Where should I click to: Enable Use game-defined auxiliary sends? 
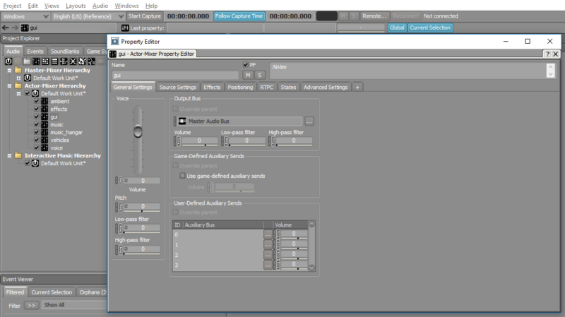[x=182, y=176]
